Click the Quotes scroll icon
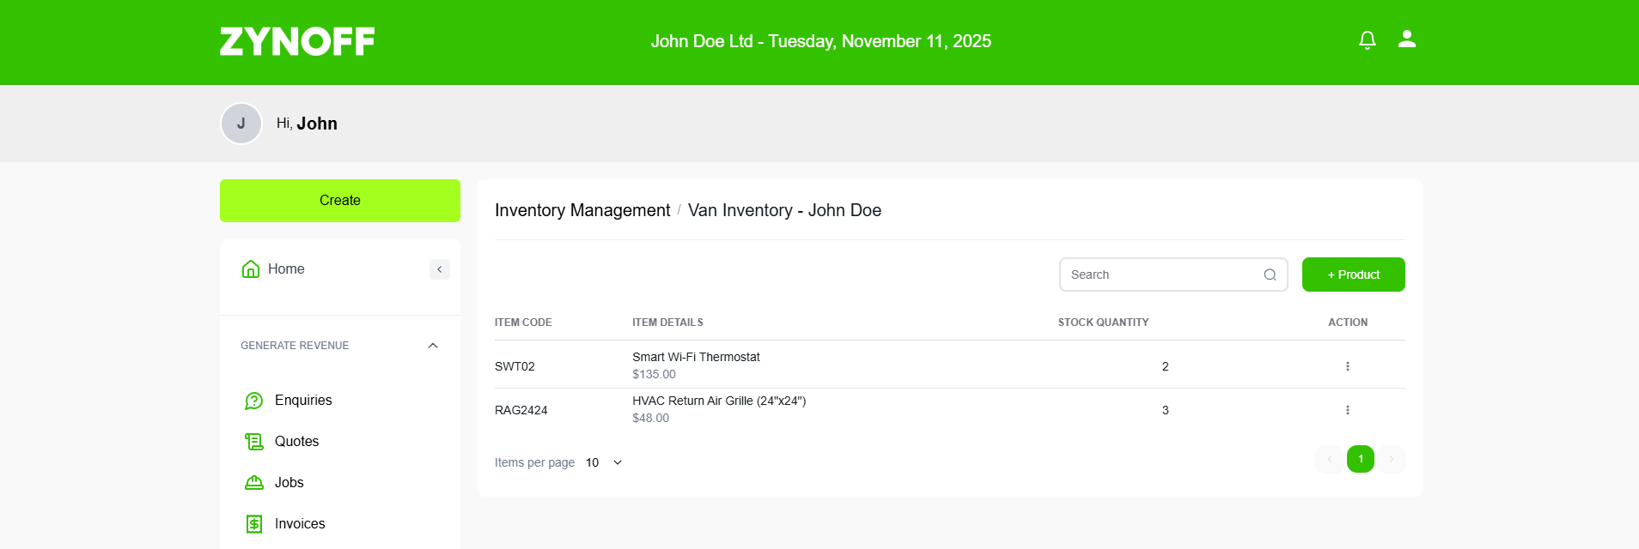Viewport: 1639px width, 549px height. pos(254,442)
